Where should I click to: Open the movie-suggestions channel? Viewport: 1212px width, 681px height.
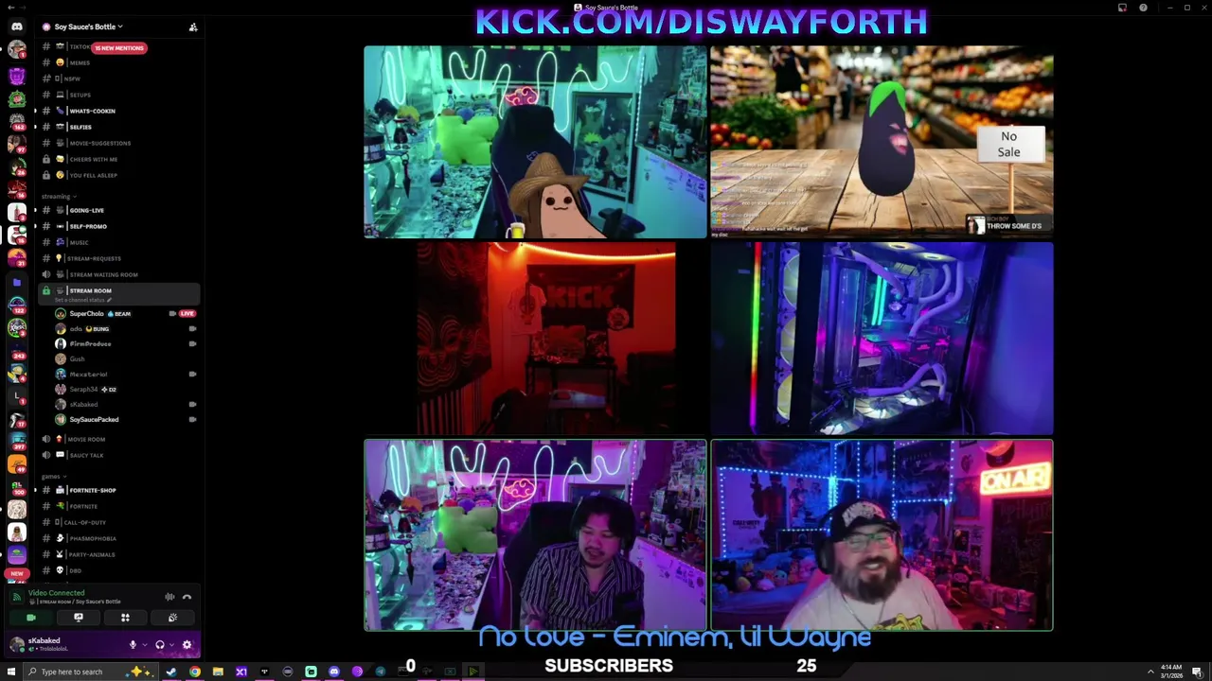click(118, 143)
